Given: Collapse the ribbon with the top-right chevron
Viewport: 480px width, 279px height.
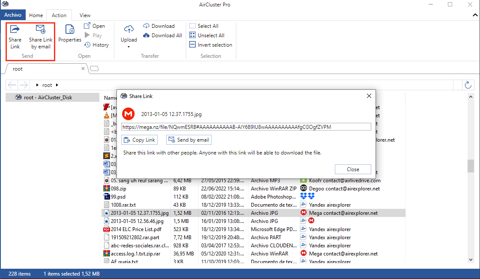Looking at the screenshot, I should pos(474,15).
